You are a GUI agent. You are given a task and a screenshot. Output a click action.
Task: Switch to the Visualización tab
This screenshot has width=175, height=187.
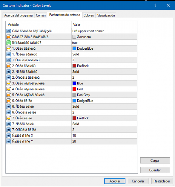tap(106, 15)
